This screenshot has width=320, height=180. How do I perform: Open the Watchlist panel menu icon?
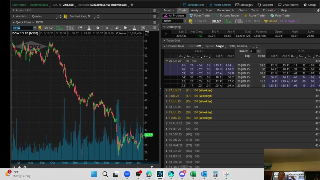click(x=154, y=16)
